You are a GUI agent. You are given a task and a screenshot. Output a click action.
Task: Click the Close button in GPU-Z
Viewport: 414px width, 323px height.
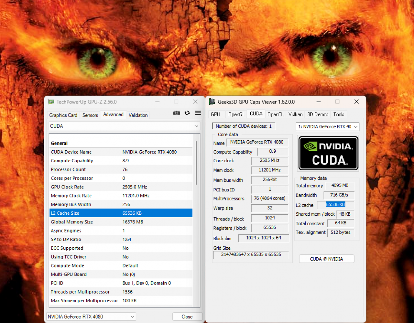[x=187, y=317]
